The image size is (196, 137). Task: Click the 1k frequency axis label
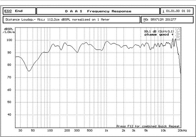[x=106, y=130]
